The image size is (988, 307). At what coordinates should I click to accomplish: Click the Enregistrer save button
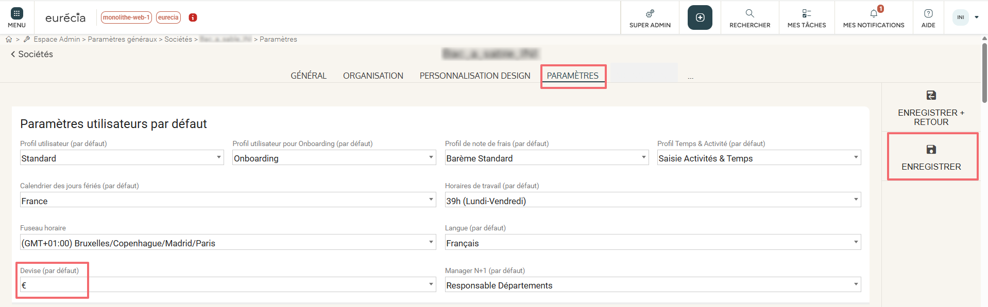coord(931,157)
